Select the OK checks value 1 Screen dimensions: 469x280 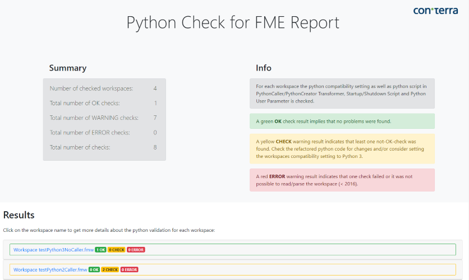click(155, 103)
